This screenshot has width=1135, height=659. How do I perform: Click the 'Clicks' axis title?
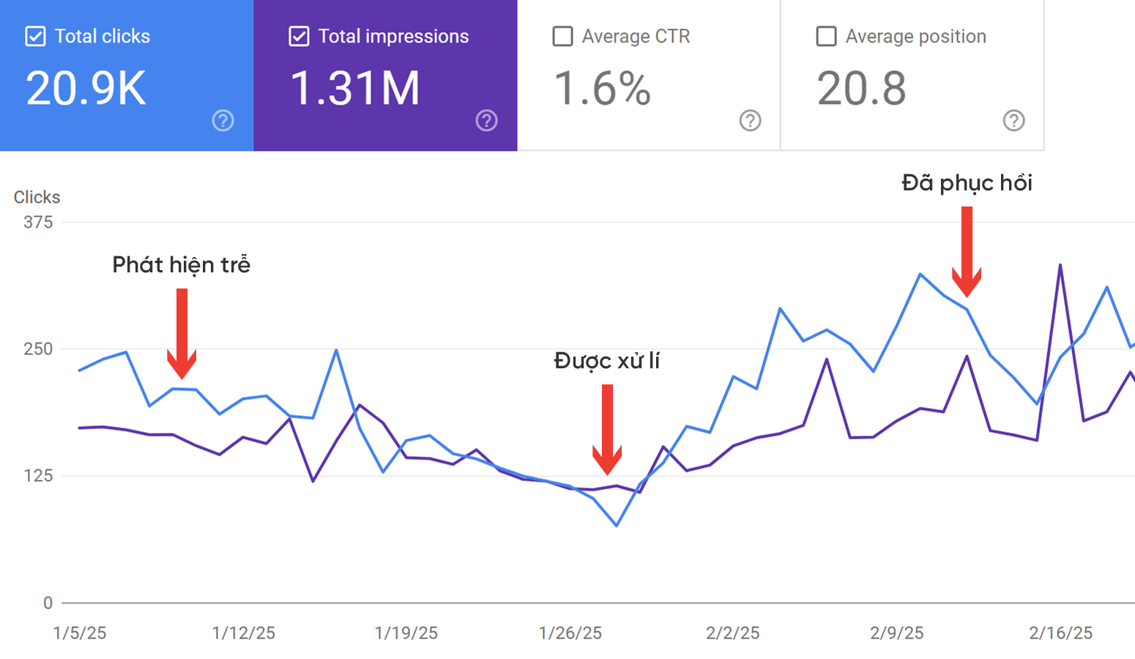pos(37,197)
